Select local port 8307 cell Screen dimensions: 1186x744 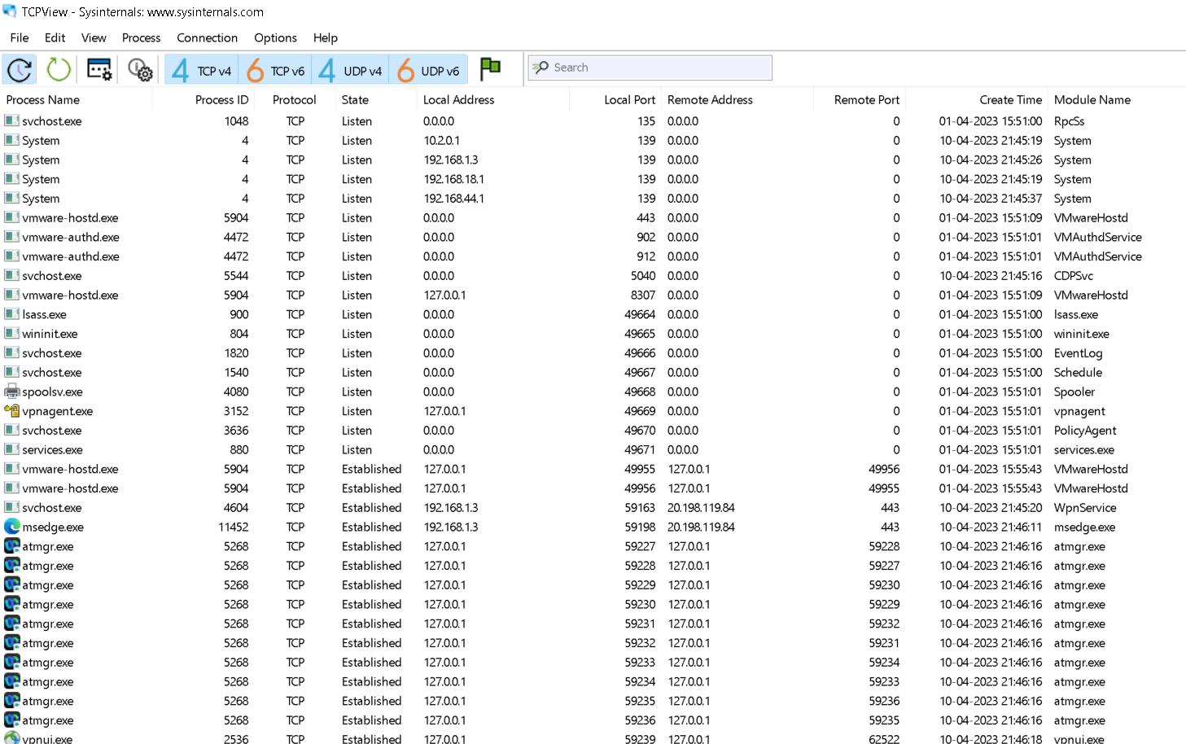(x=643, y=295)
